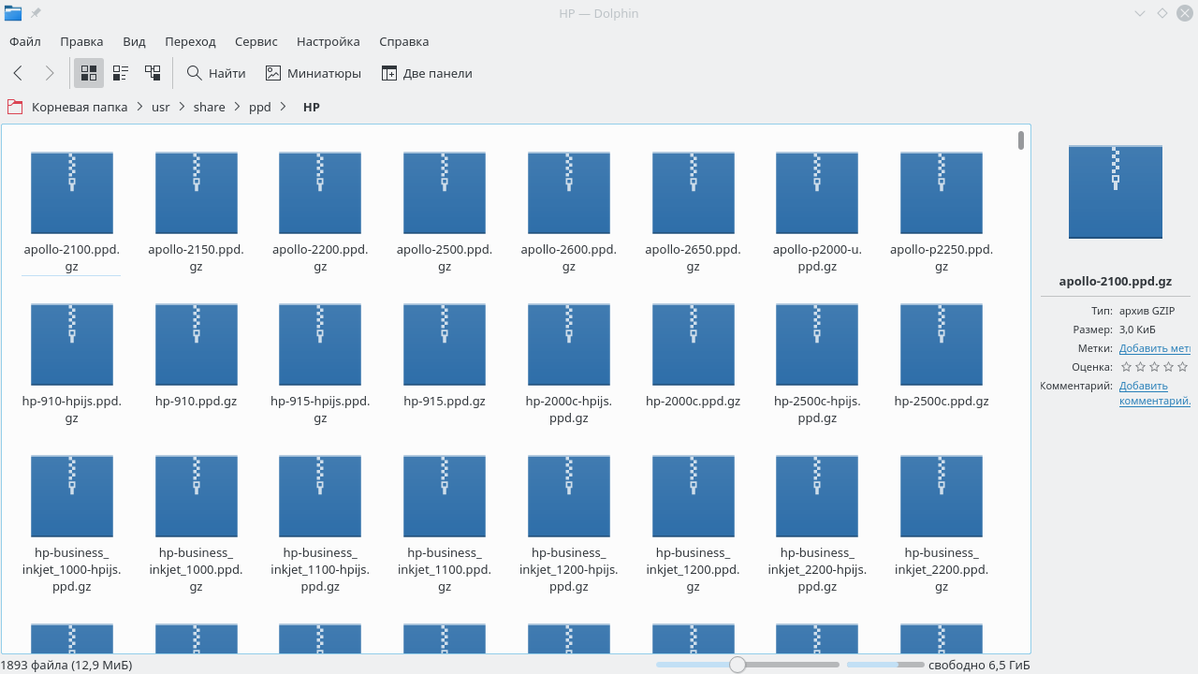The width and height of the screenshot is (1198, 674).
Task: Select the hp-910-hpijs.ppd.gz archive icon
Action: point(72,344)
